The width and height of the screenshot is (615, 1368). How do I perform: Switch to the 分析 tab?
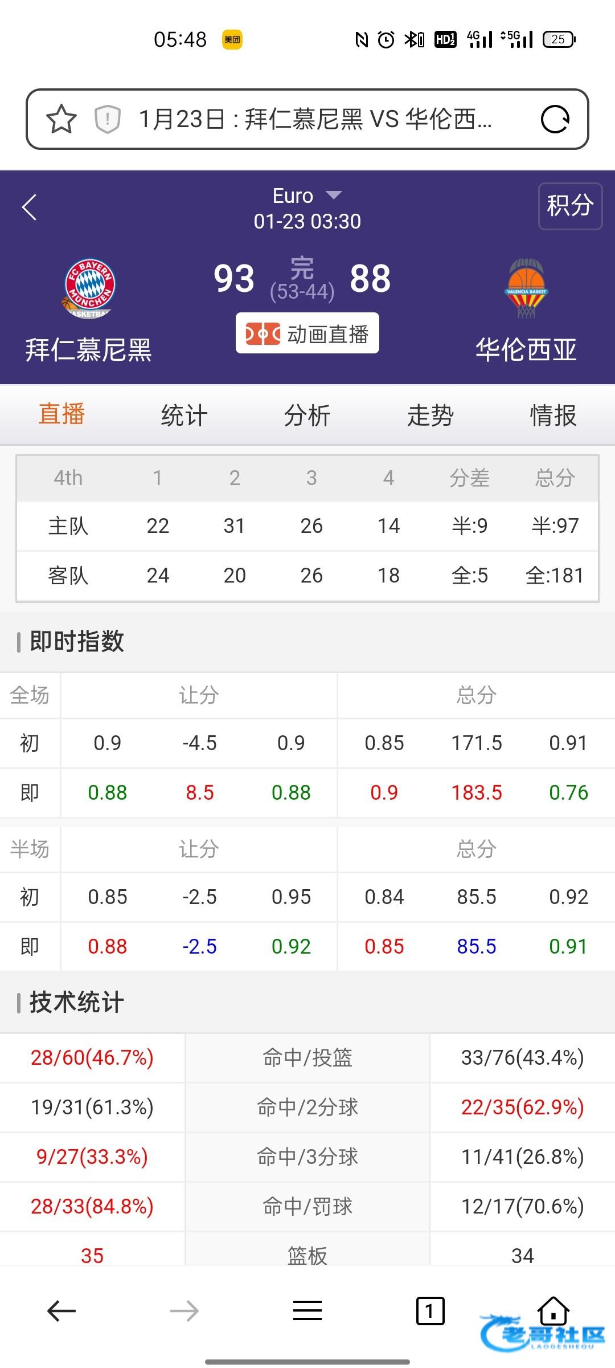coord(307,415)
